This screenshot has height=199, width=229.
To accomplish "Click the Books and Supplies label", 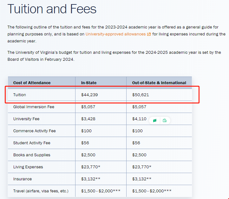I will (32, 155).
